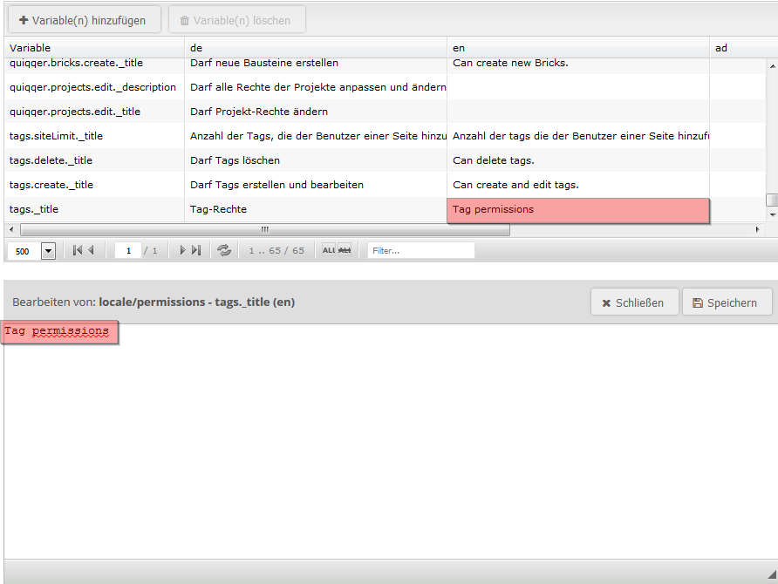Deselect all rows with crossed-out ALL icon
The width and height of the screenshot is (778, 584).
pyautogui.click(x=345, y=250)
